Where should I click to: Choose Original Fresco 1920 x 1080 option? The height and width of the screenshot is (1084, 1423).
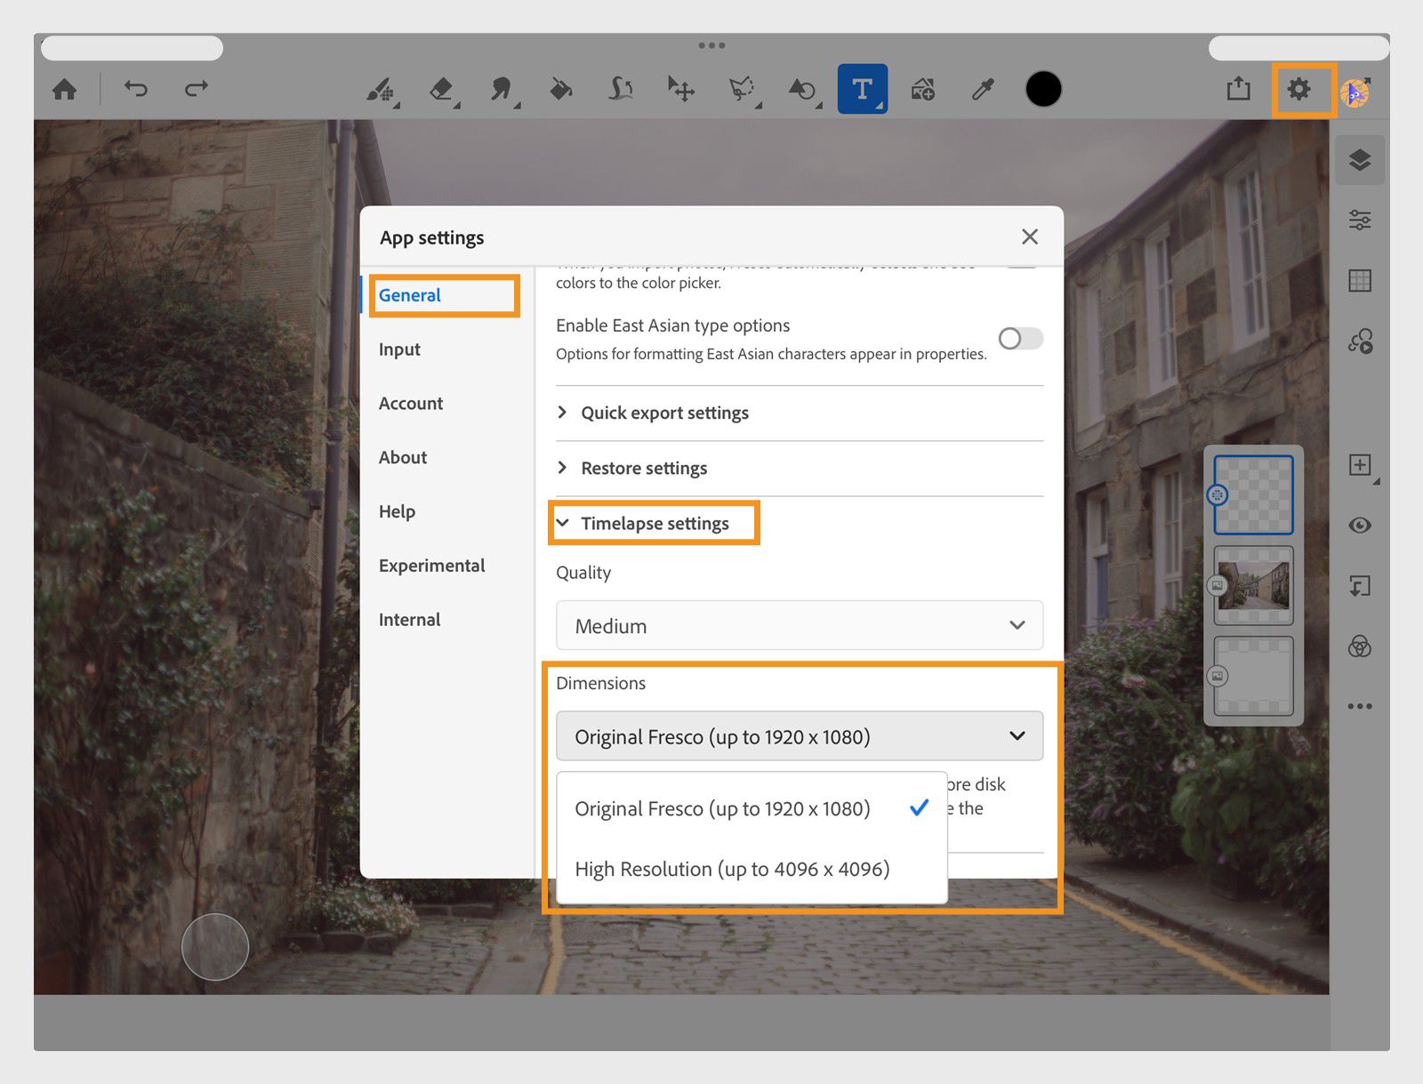752,808
